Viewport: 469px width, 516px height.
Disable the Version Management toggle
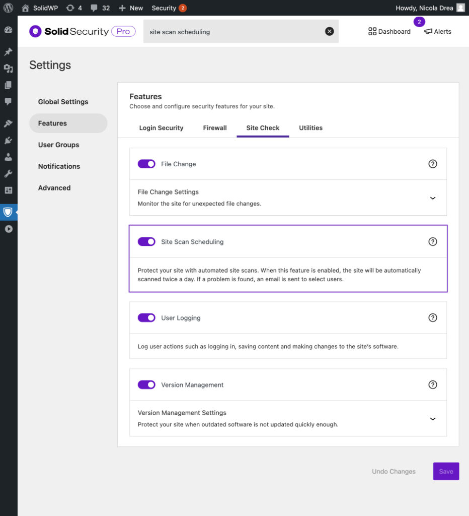146,385
